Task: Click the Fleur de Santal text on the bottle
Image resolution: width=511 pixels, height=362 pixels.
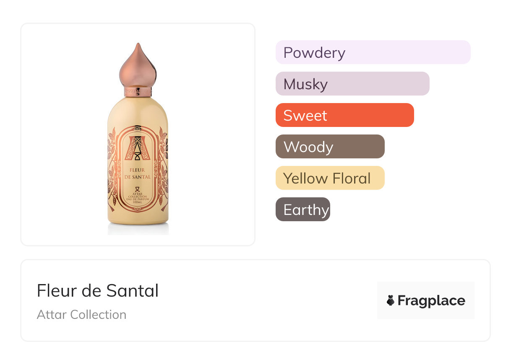Action: (x=138, y=173)
